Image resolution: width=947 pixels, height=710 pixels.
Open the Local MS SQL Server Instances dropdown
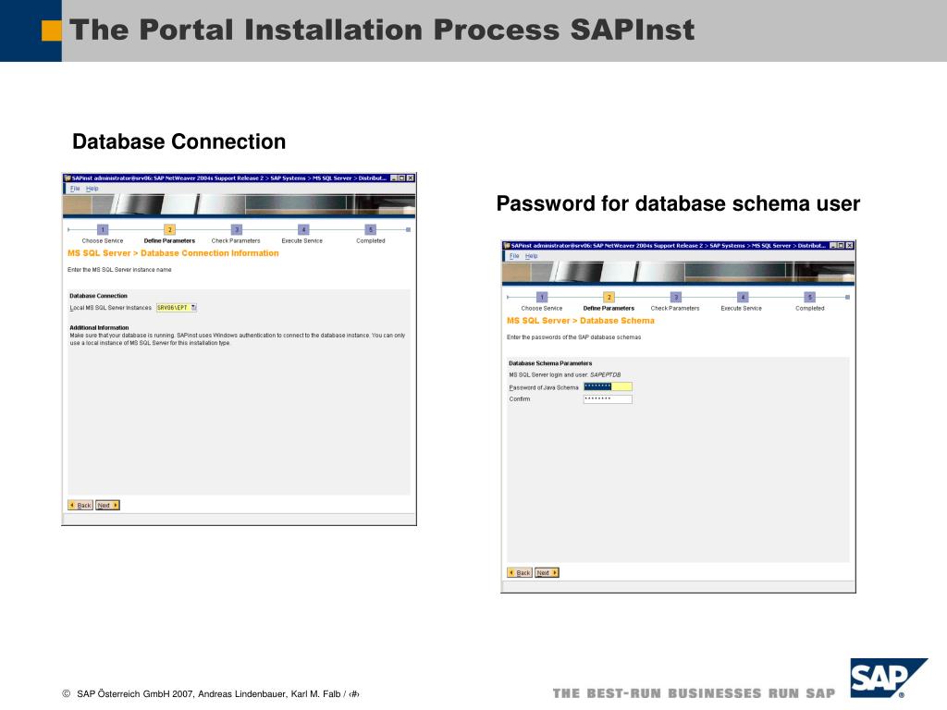193,308
